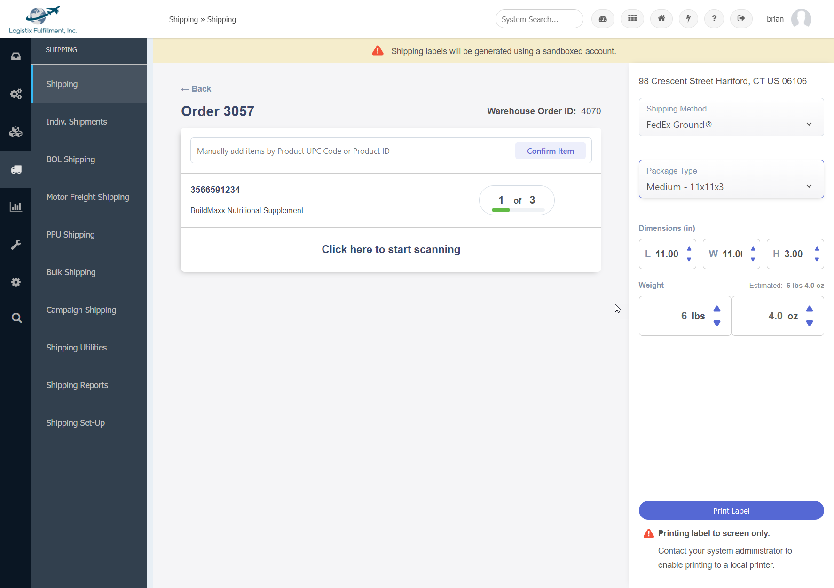Screen dimensions: 834x588
Task: Open the wrench tools sidebar icon
Action: point(16,245)
